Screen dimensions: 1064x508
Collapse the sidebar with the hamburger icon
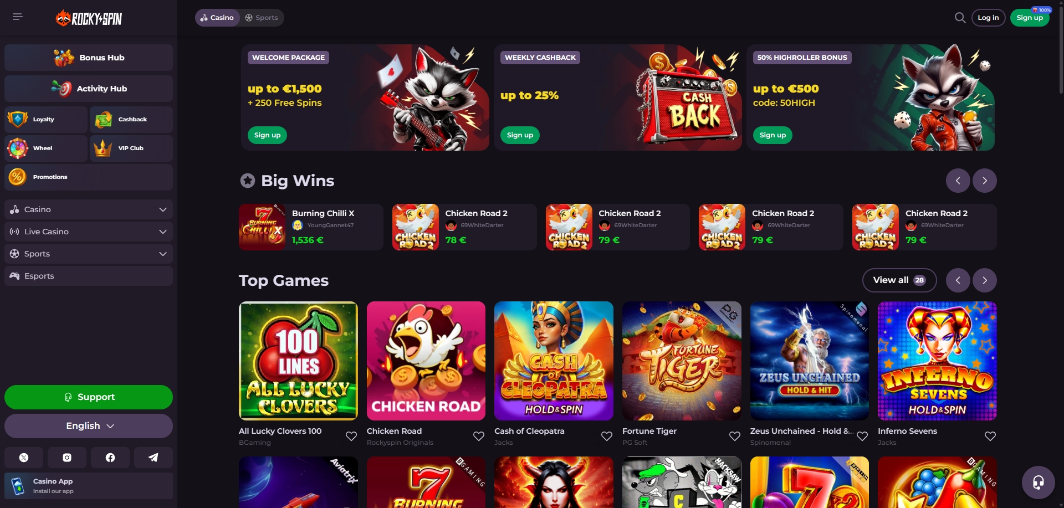point(18,17)
